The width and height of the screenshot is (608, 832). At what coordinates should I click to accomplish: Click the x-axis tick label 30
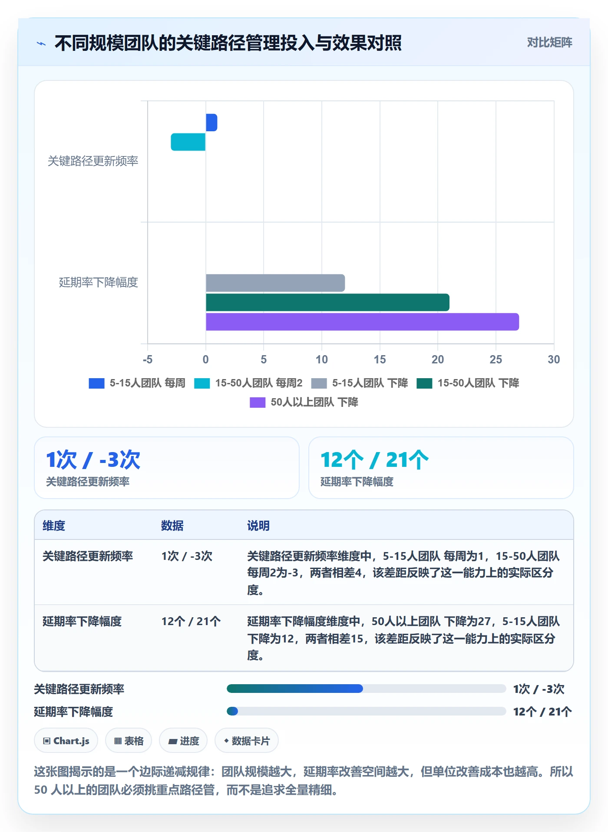554,359
